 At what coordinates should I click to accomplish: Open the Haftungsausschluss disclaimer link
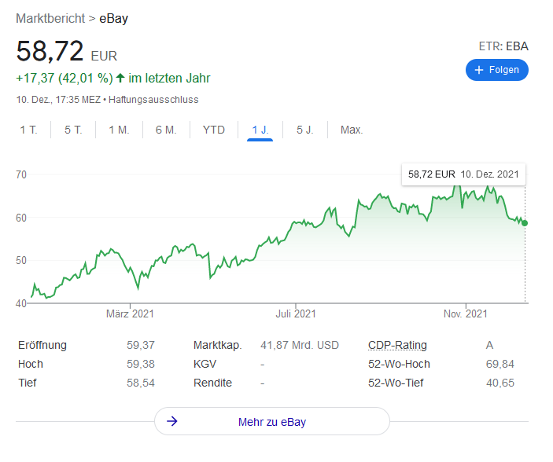(x=153, y=100)
